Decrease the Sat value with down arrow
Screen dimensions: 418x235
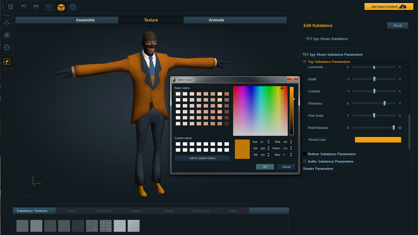(268, 149)
